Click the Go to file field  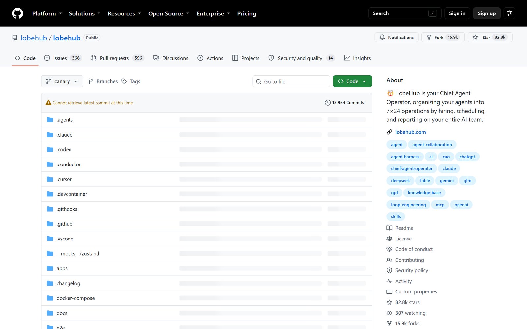pyautogui.click(x=291, y=81)
